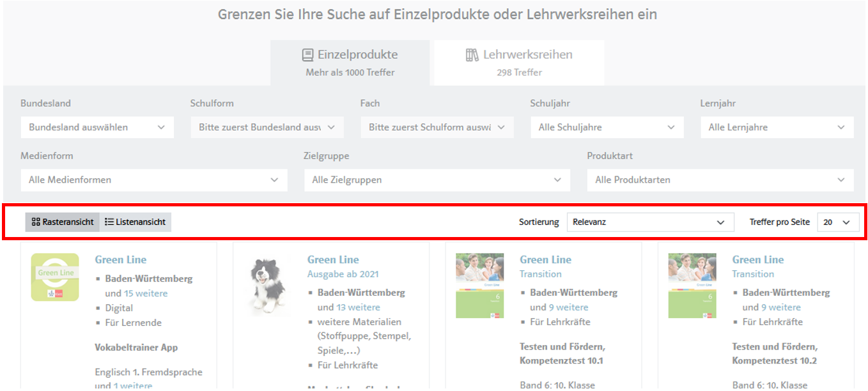Open the Lehrwerksreihen tab
Screen dimensions: 868x391
click(x=519, y=63)
